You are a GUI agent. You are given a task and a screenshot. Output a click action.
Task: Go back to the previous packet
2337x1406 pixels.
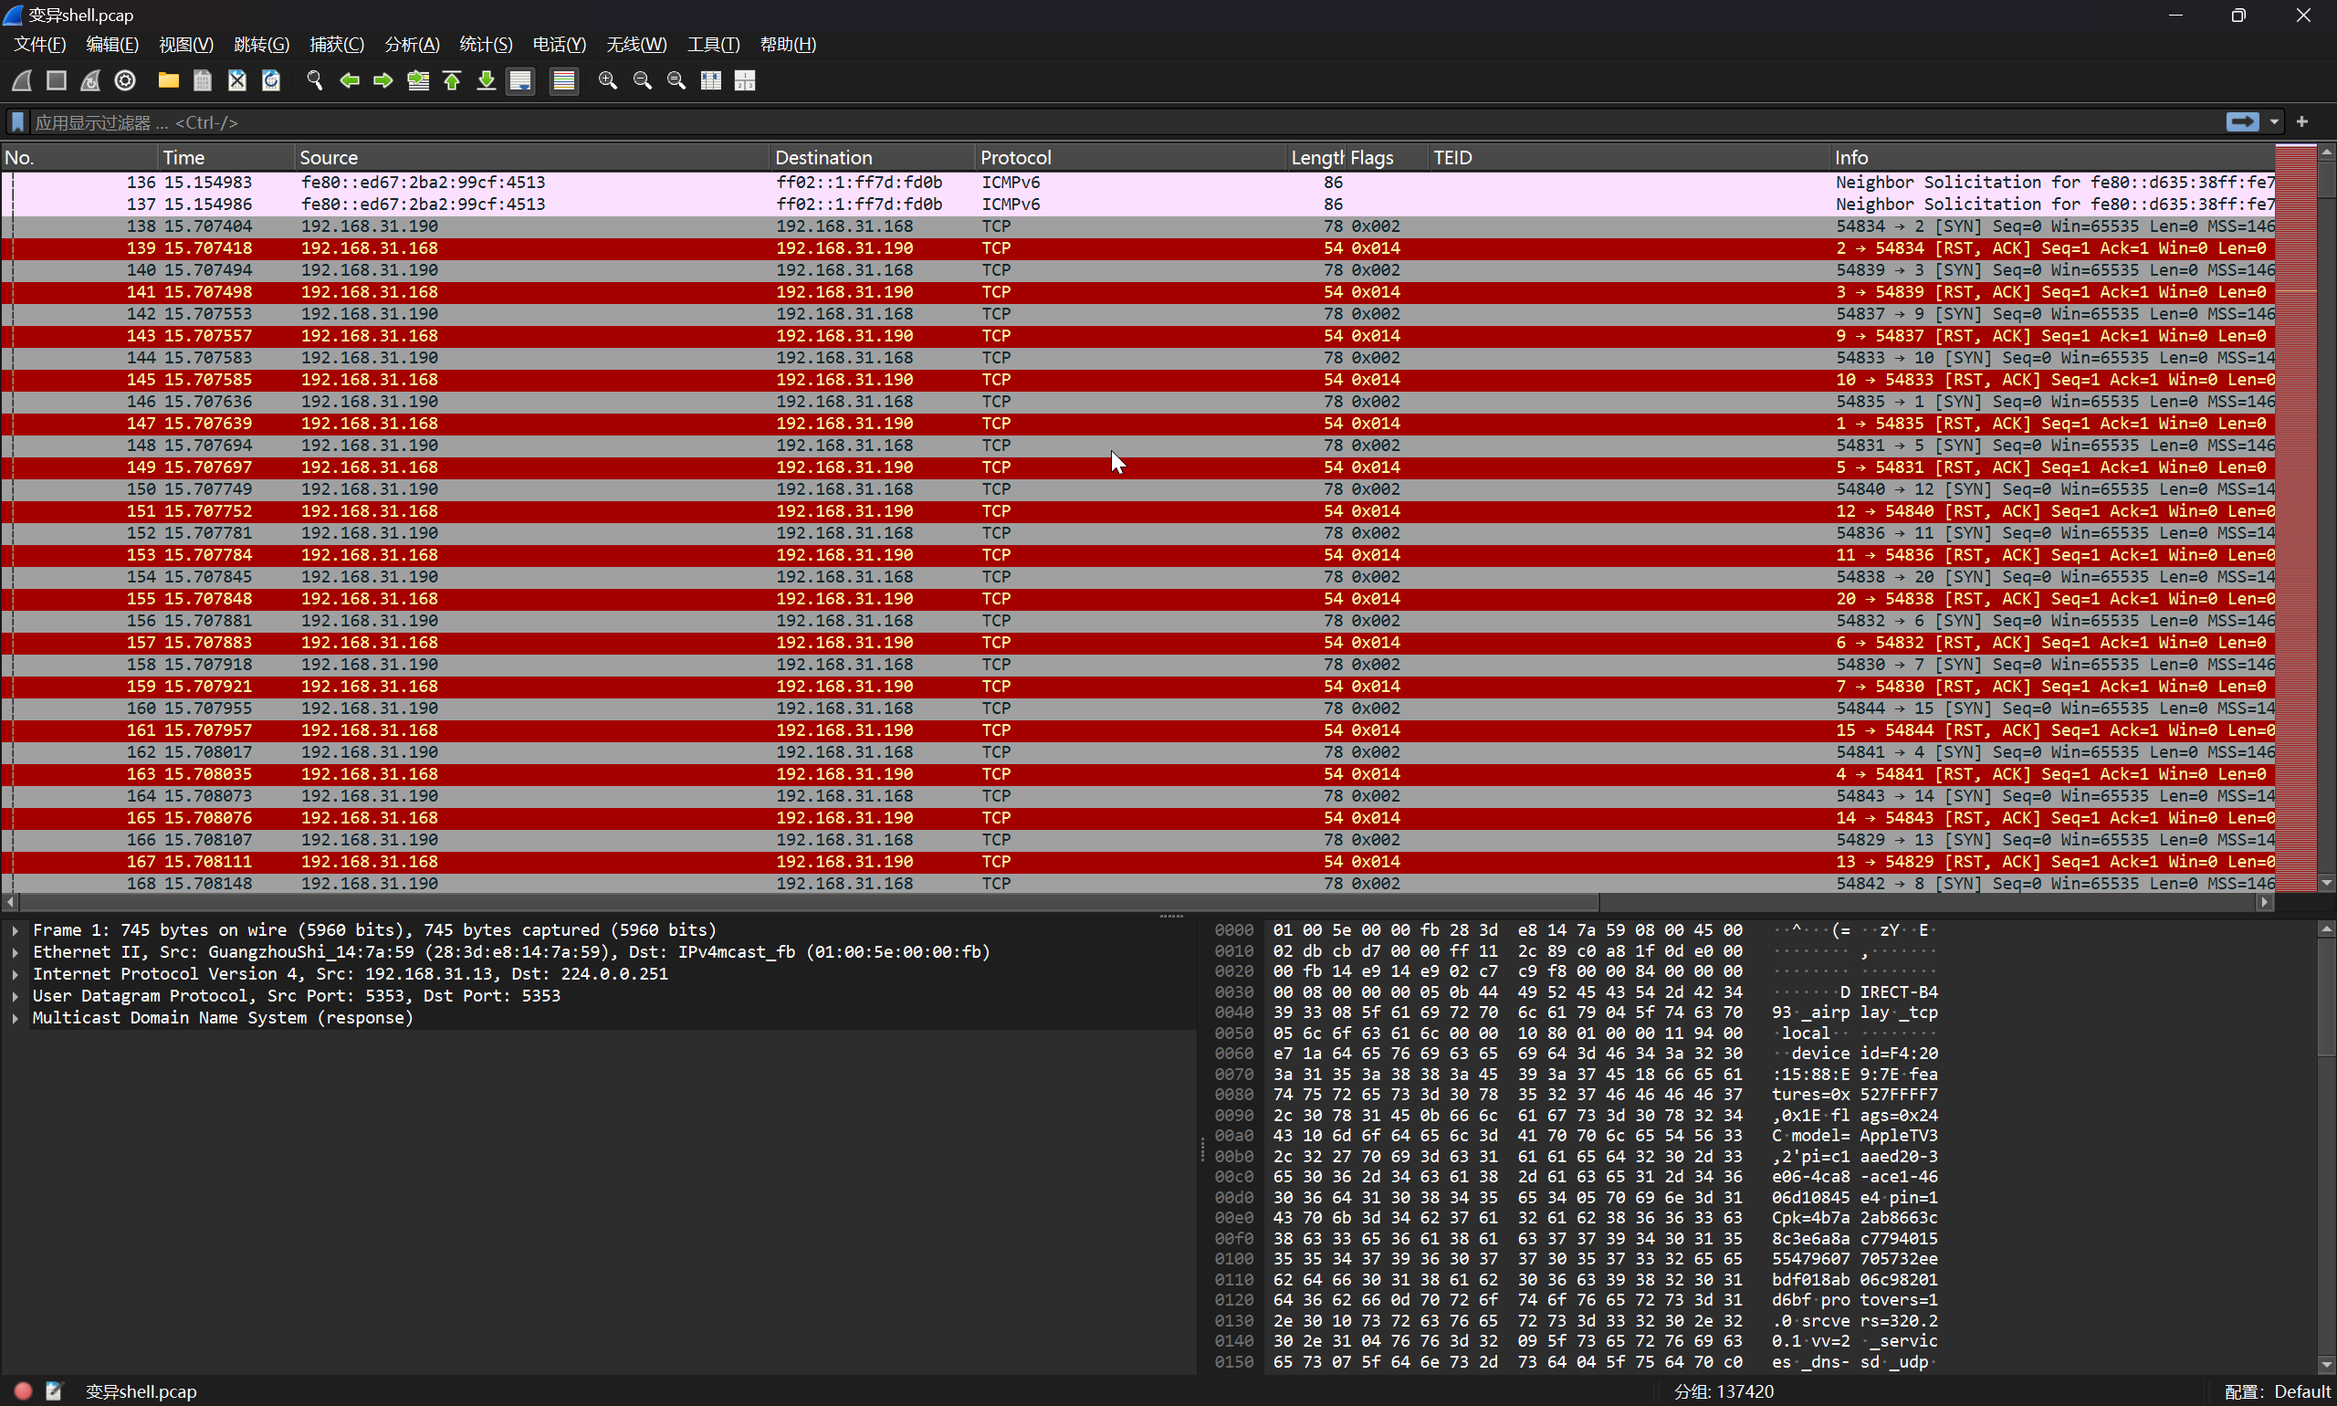pyautogui.click(x=350, y=80)
